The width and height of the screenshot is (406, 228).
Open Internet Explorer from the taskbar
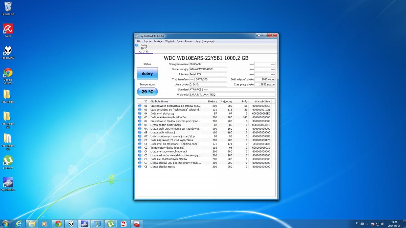pos(19,224)
